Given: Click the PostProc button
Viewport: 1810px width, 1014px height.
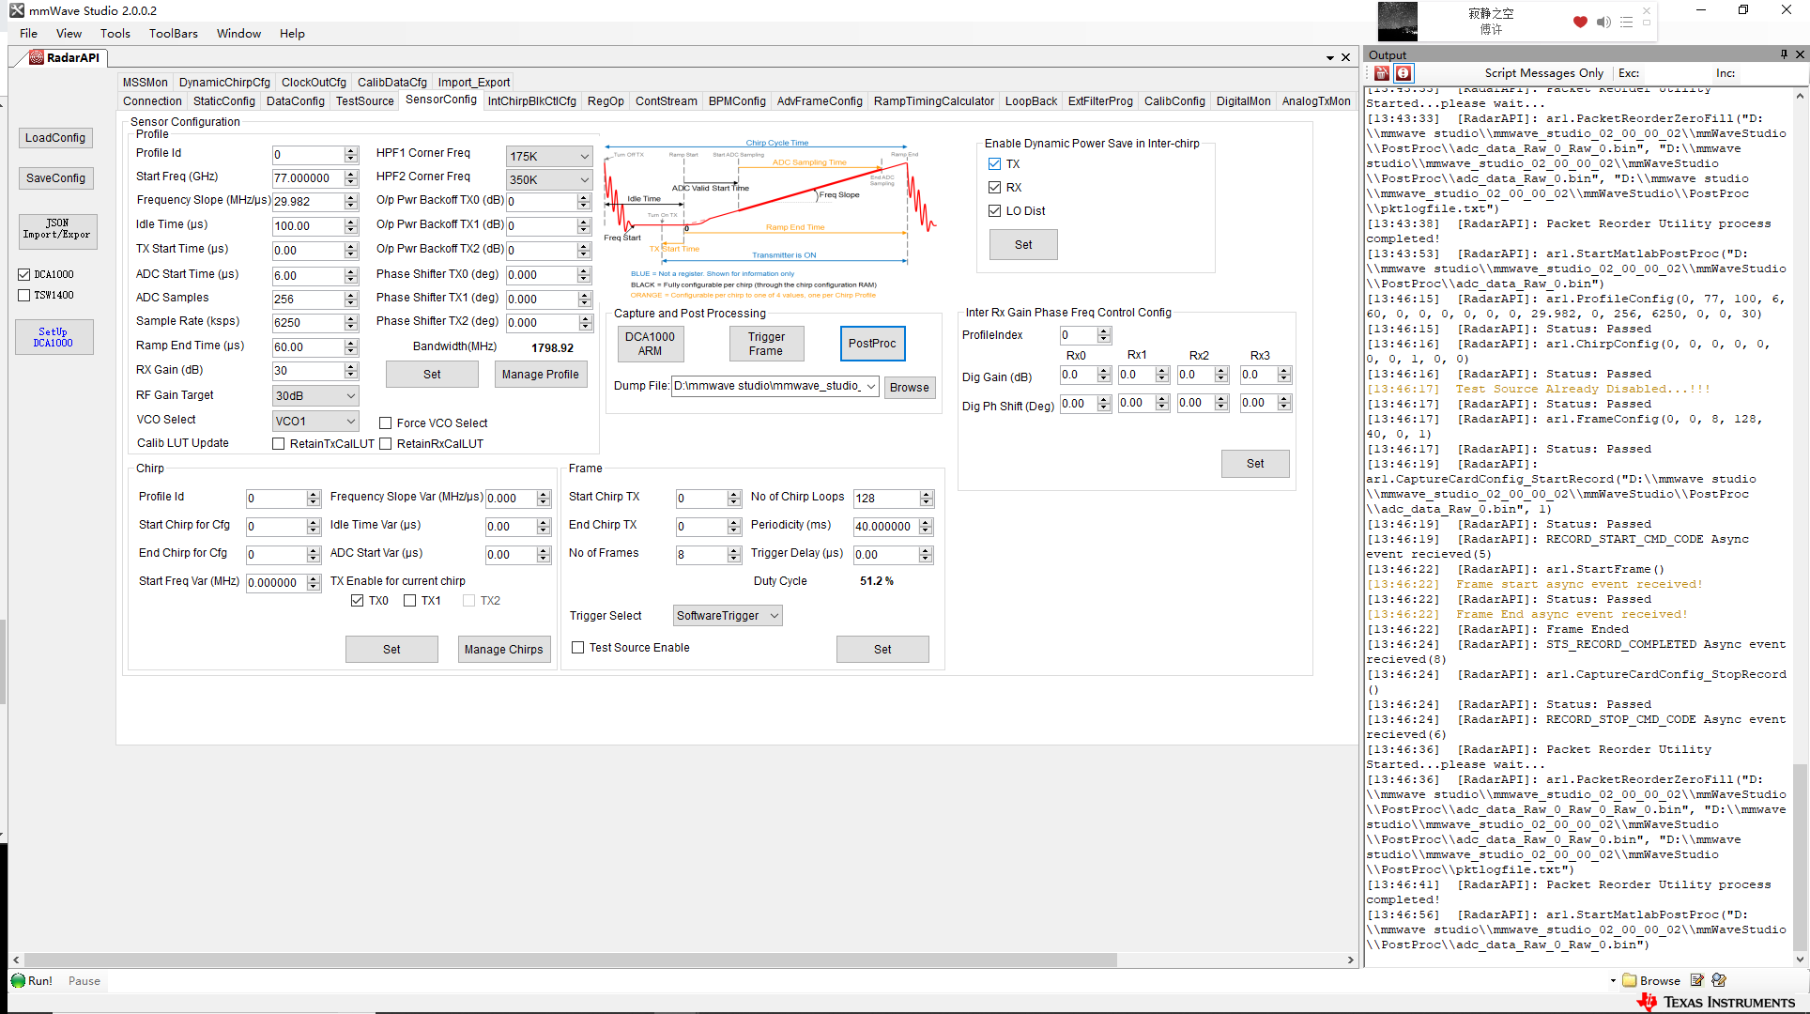Looking at the screenshot, I should pos(871,344).
